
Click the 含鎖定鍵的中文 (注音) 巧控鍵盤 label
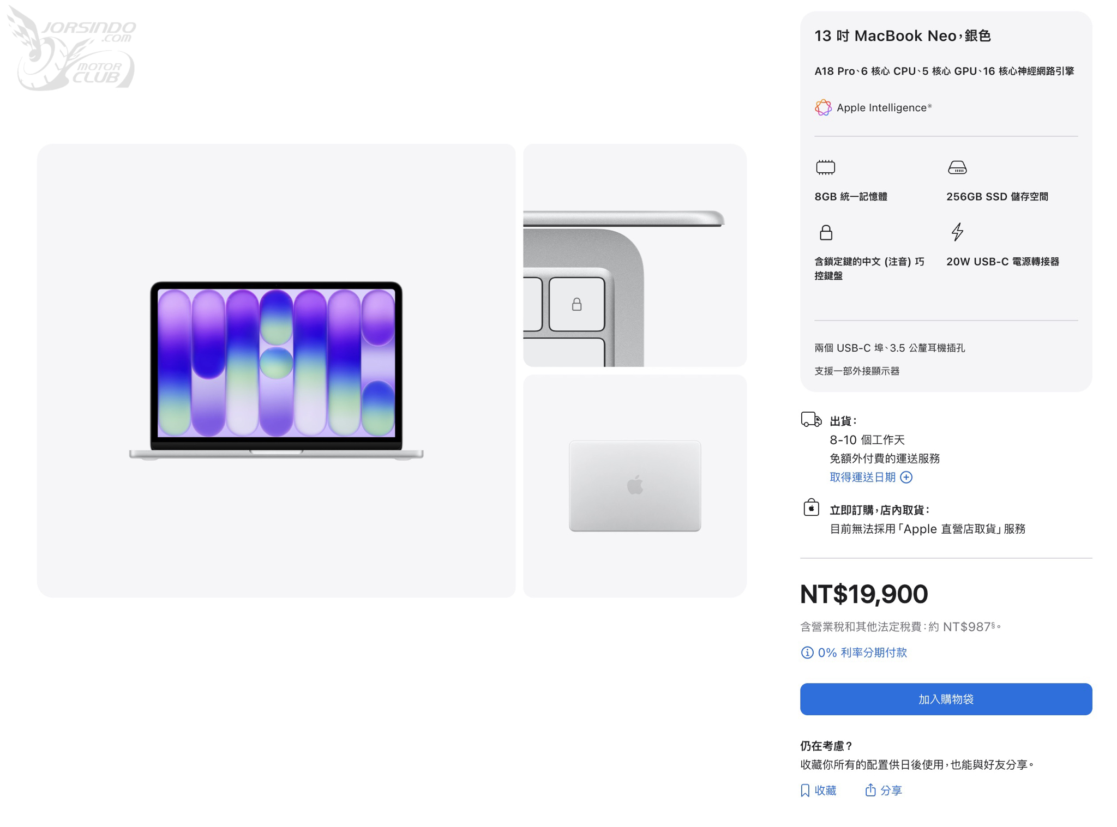pyautogui.click(x=869, y=269)
